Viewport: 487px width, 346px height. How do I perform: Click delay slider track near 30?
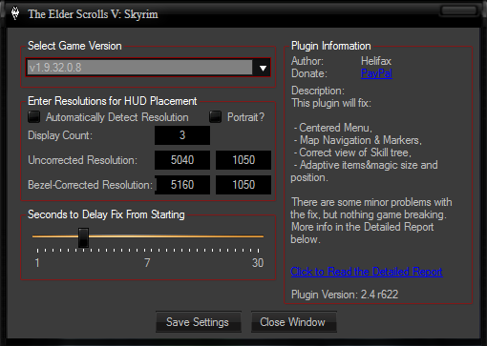click(x=259, y=236)
